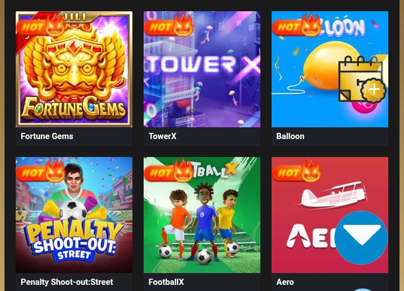Select the Aero title label
Image resolution: width=404 pixels, height=291 pixels.
click(285, 282)
